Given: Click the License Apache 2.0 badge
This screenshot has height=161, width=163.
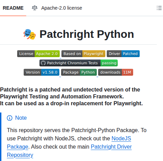Looking at the screenshot, I should click(x=38, y=54).
